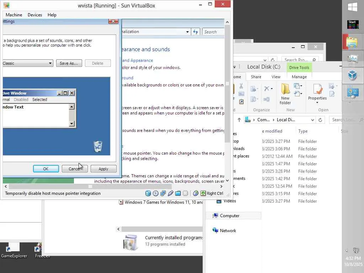Click Save As... button in Theme Settings
364x273 pixels.
(x=69, y=63)
